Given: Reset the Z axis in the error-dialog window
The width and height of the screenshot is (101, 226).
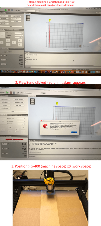Looking at the screenshot, I should pos(5,153).
